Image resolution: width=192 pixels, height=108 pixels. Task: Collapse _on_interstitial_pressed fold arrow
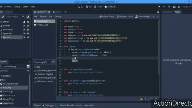click(62, 92)
